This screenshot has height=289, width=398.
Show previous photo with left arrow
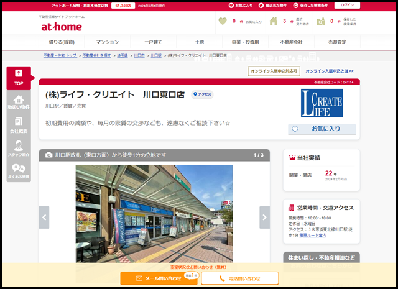44,217
